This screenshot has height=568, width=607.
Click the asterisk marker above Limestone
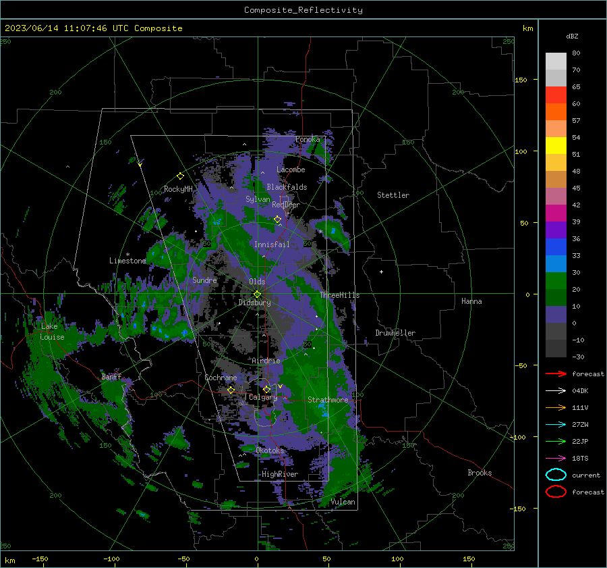click(127, 255)
